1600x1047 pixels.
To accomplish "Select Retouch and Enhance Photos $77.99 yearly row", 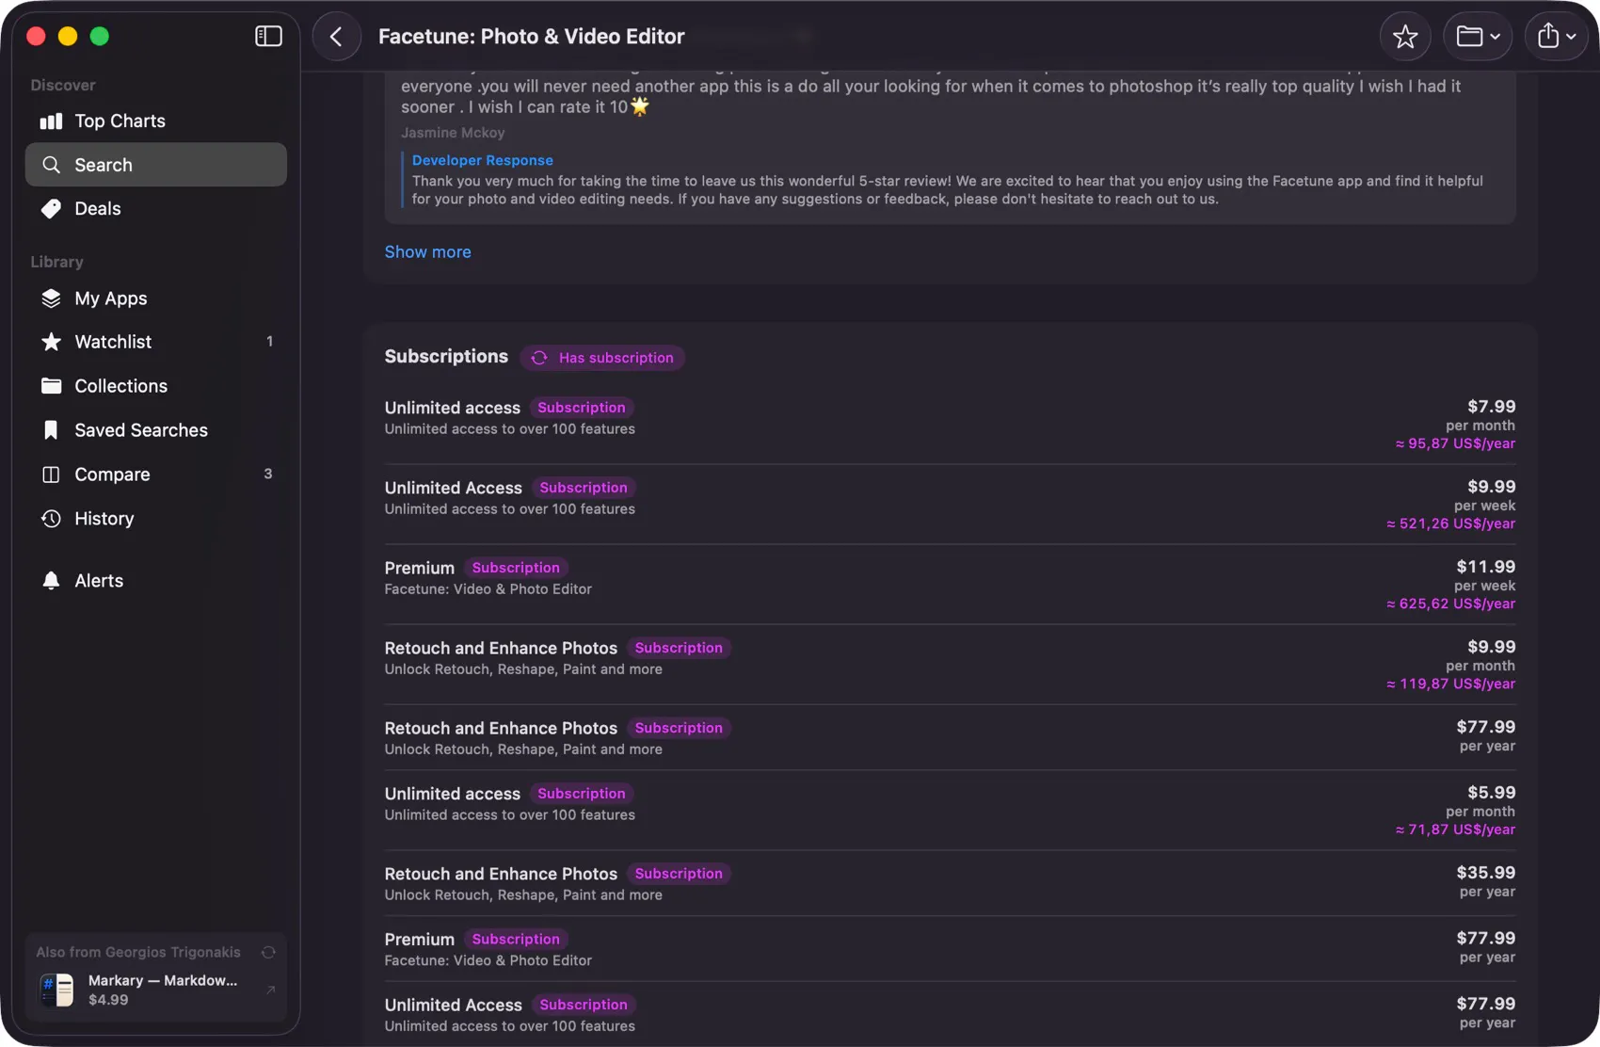I will click(x=950, y=737).
